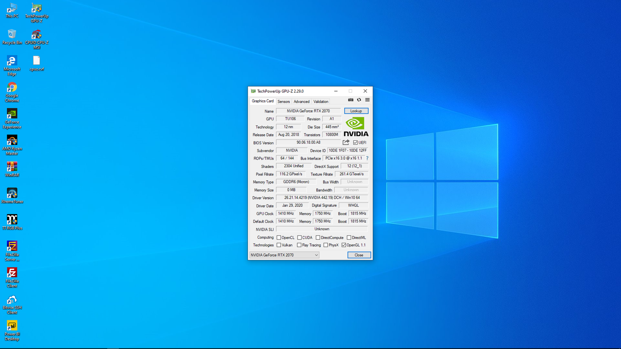Toggle the DirectCompute checkbox

pos(318,238)
